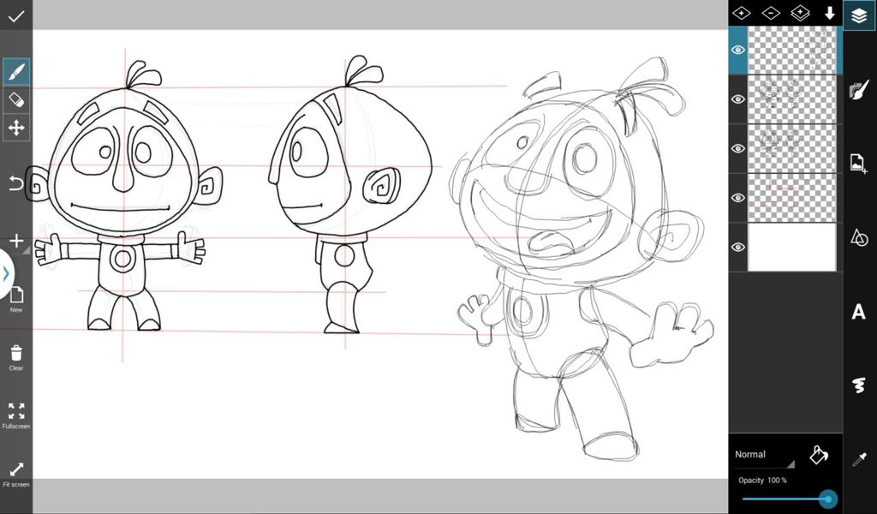877x514 pixels.
Task: Activate the Move/transform tool
Action: coord(16,128)
